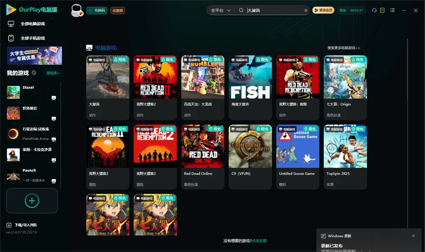The height and width of the screenshot is (252, 425).
Task: Click the PC platform icon on Staxel row
Action: click(54, 98)
